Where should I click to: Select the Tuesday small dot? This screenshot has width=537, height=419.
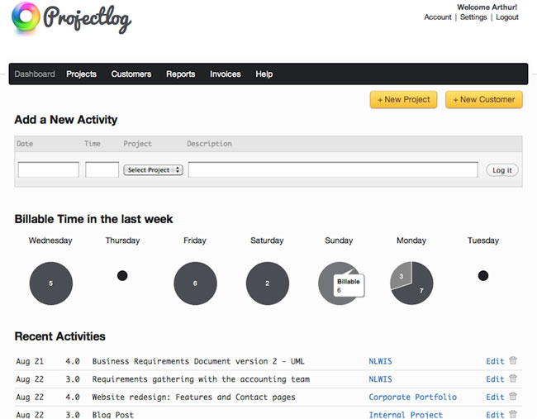483,275
